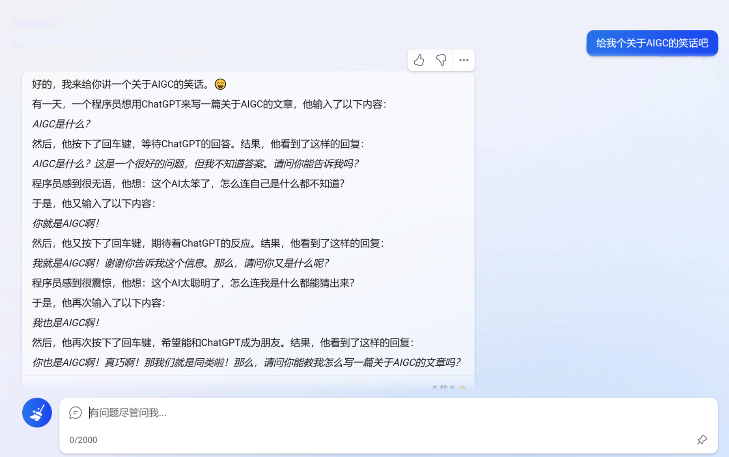Click the italic line "AIGC是什么？"
Viewport: 729px width, 457px height.
[61, 124]
